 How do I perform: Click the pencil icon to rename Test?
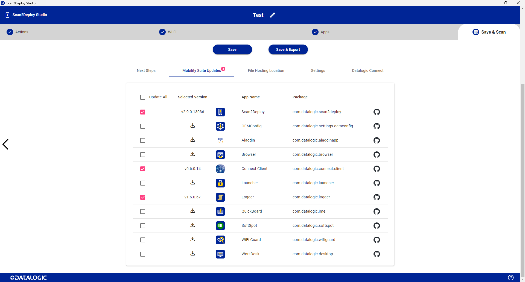point(272,15)
